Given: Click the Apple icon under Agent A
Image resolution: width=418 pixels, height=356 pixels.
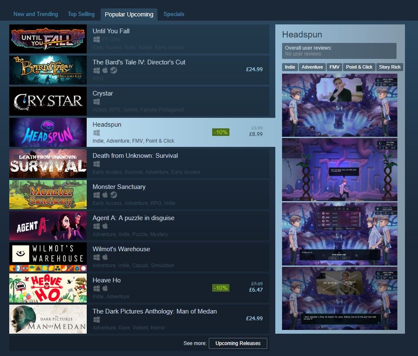Looking at the screenshot, I should point(105,226).
